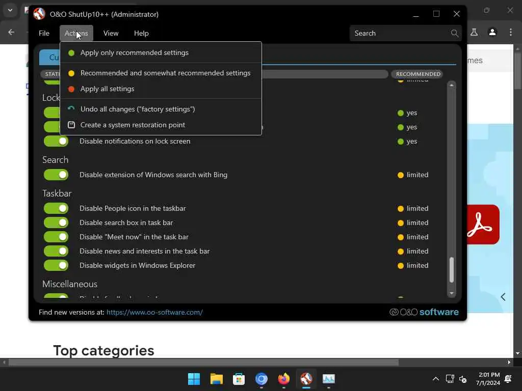Toggle Disable notifications on lock screen
Image resolution: width=522 pixels, height=391 pixels.
click(x=56, y=141)
